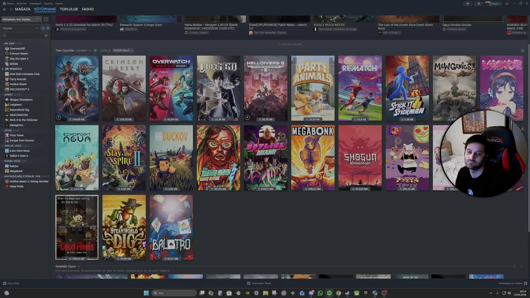Viewport: 530px width, 298px height.
Task: Select Pizza Tower in the sidebar
Action: point(17,135)
